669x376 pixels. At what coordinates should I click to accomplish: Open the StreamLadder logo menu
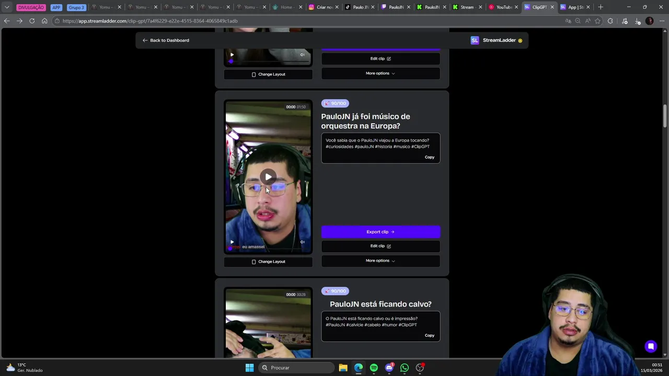tap(496, 40)
